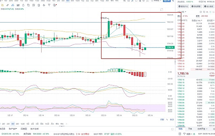Open the 成交额 column dropdown
Viewport: 215px width, 136px height.
click(211, 20)
